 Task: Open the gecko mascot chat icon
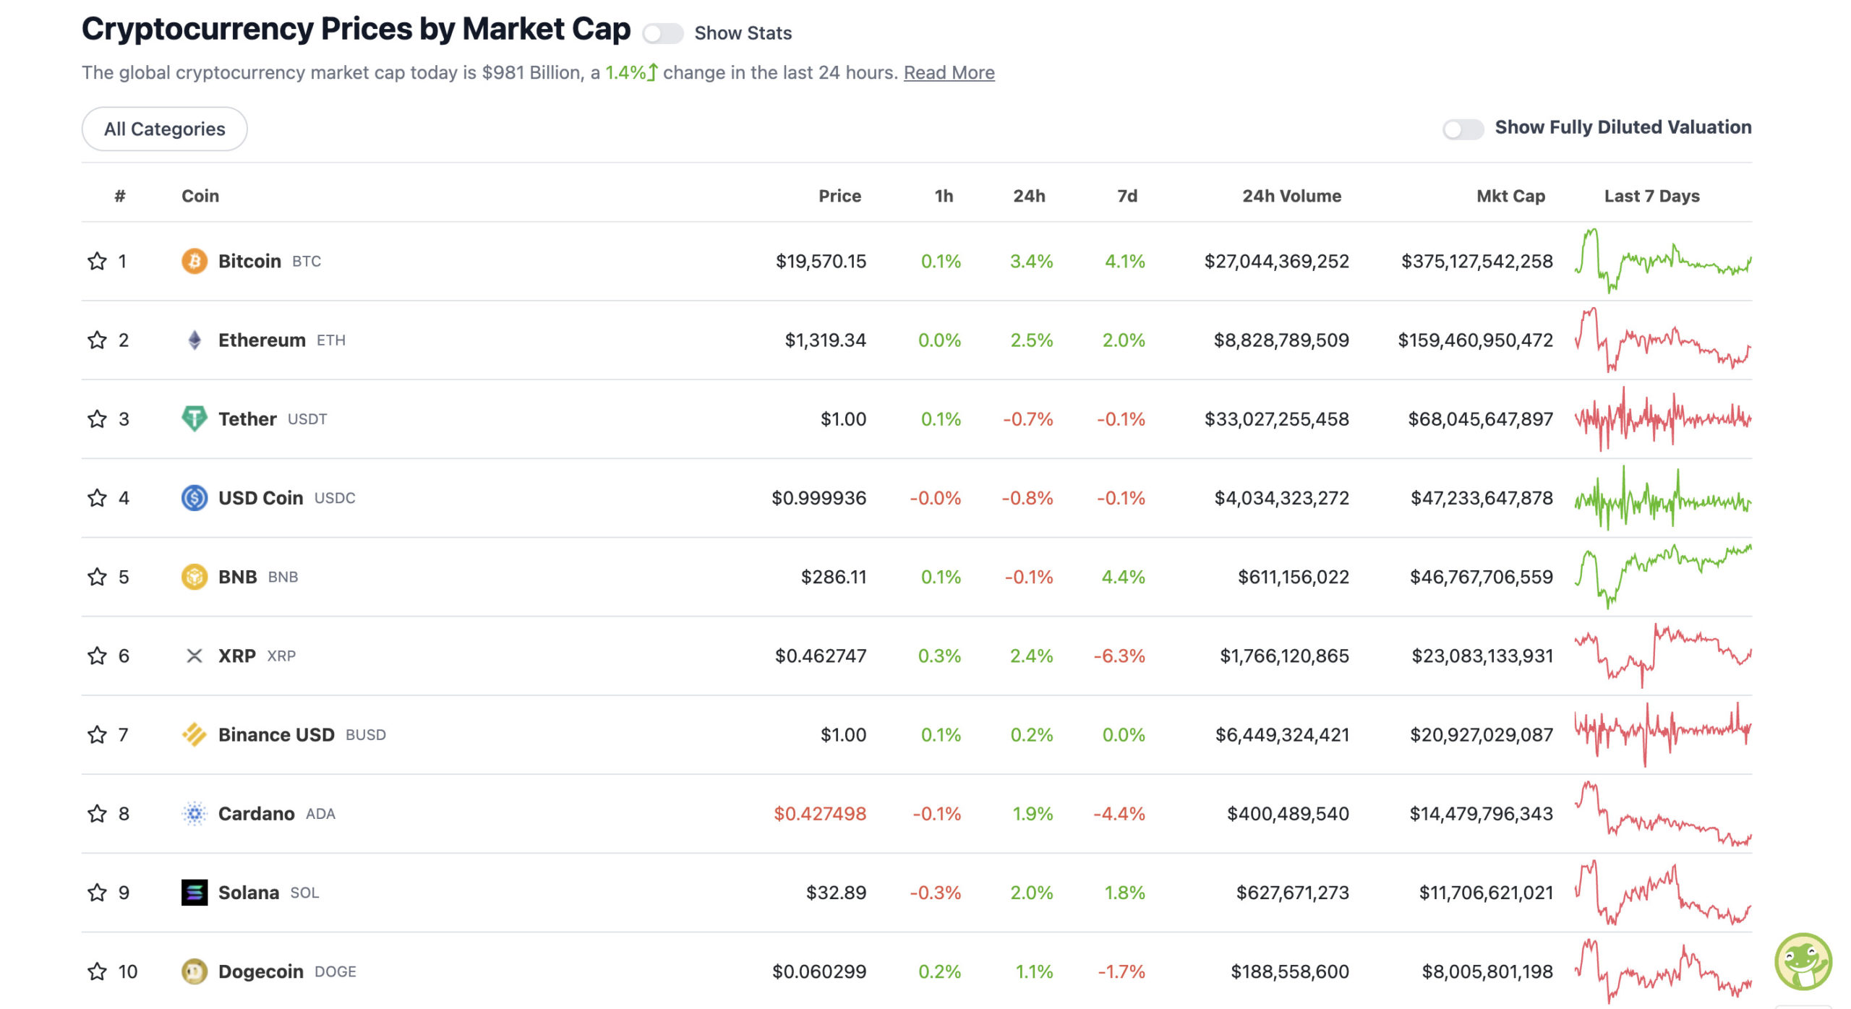pos(1803,962)
